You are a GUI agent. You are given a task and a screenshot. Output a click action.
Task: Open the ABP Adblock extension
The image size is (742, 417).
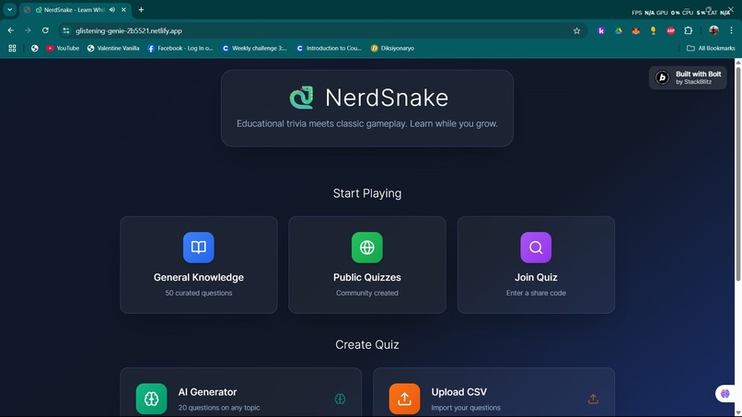coord(670,30)
